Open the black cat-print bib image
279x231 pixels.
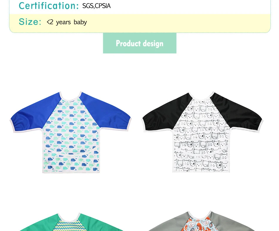202,132
